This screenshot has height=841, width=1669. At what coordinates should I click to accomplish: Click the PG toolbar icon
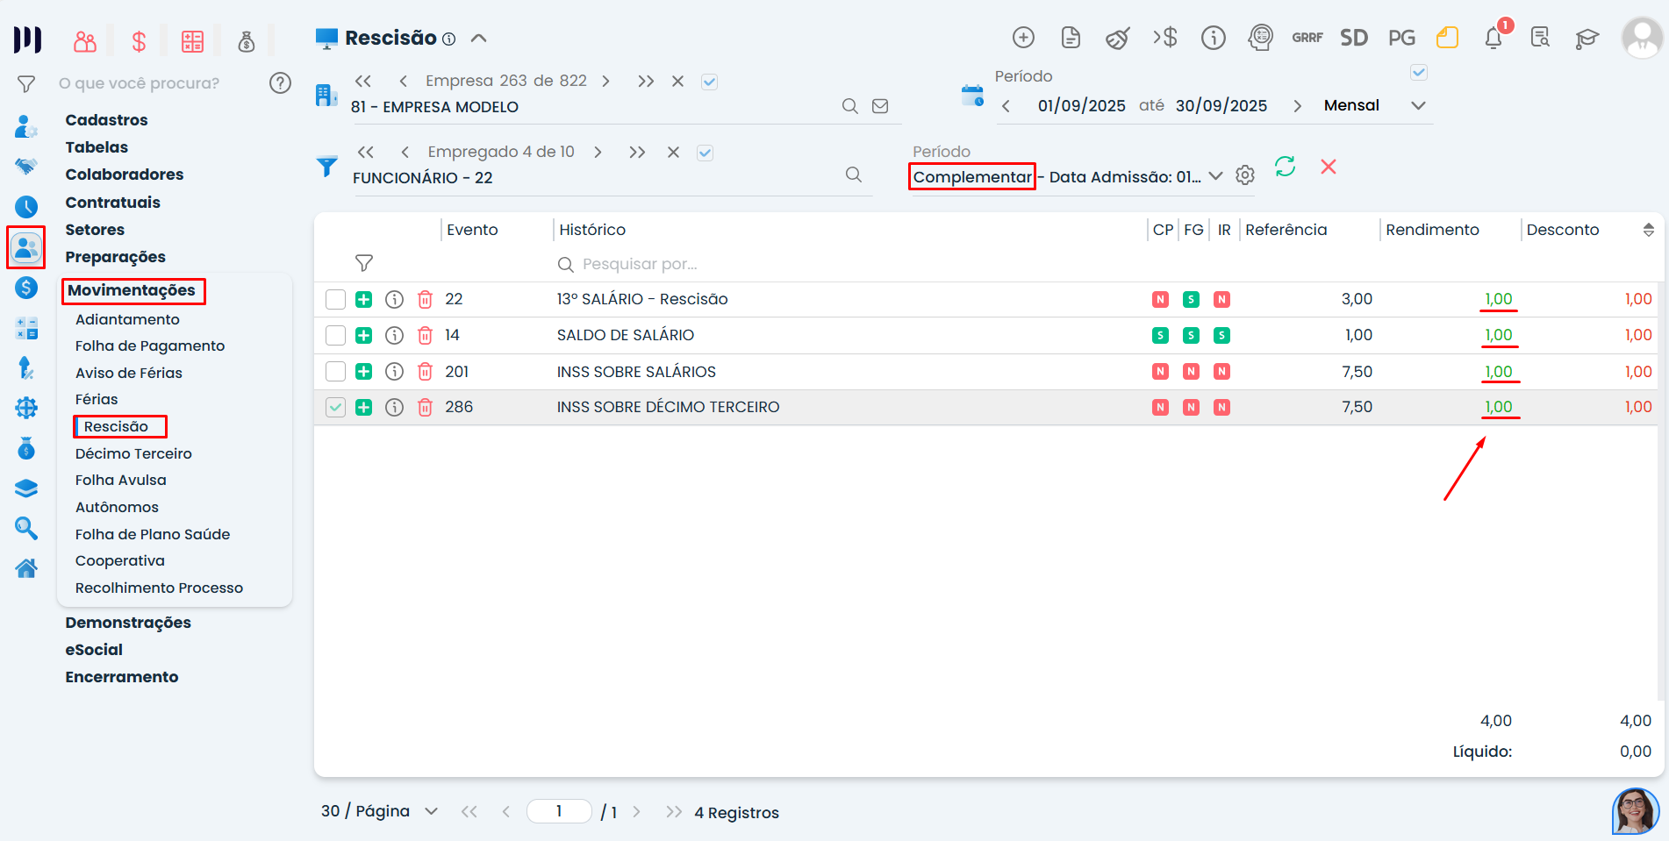pos(1401,38)
